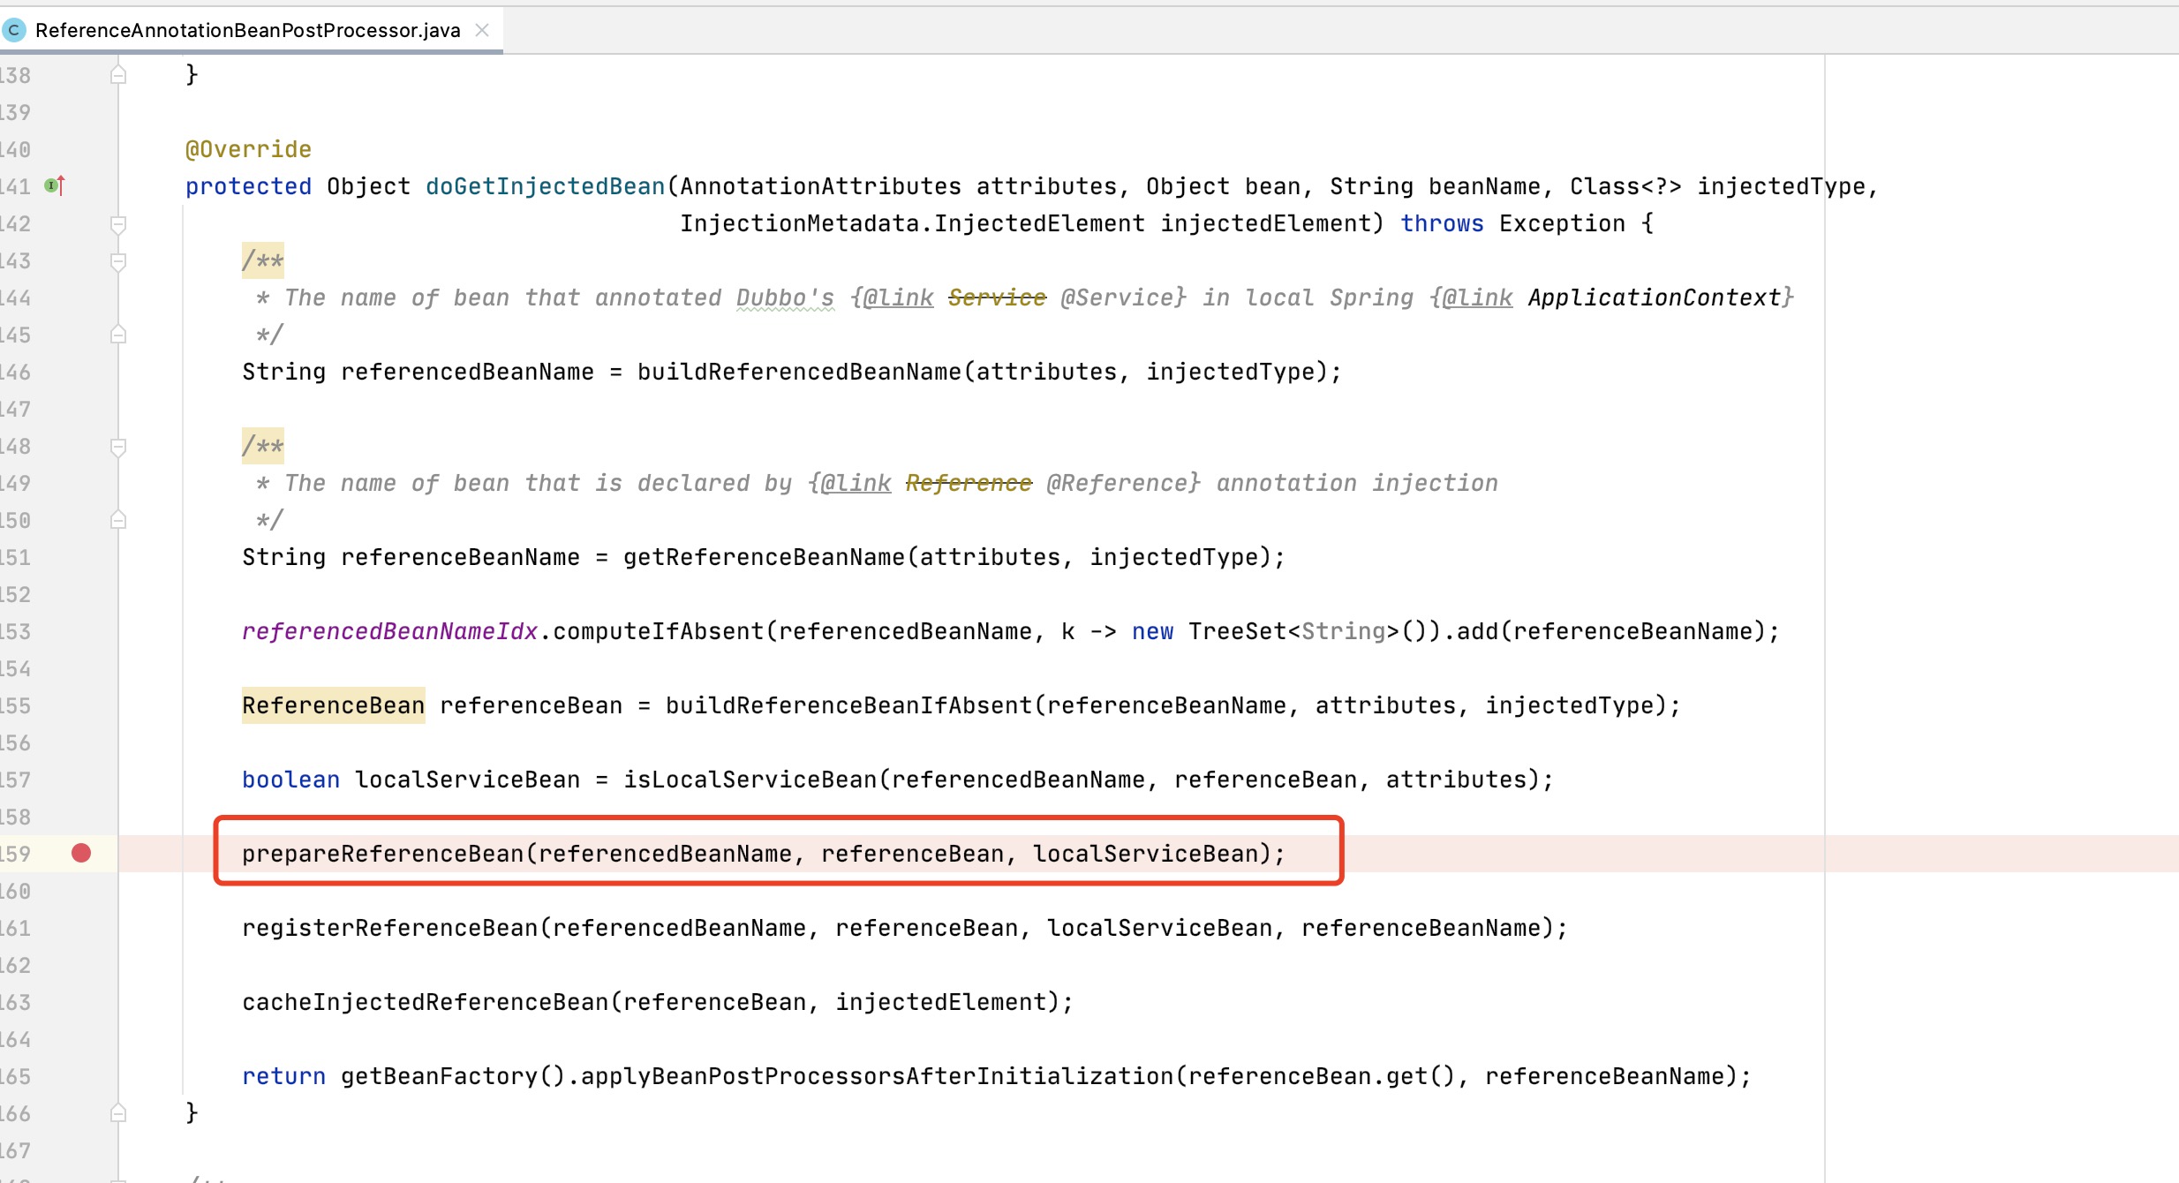Fold the second Javadoc comment at line 148
2179x1183 pixels.
click(118, 447)
